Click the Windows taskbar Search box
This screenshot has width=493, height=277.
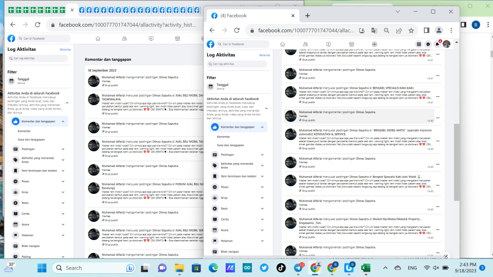pos(94,268)
